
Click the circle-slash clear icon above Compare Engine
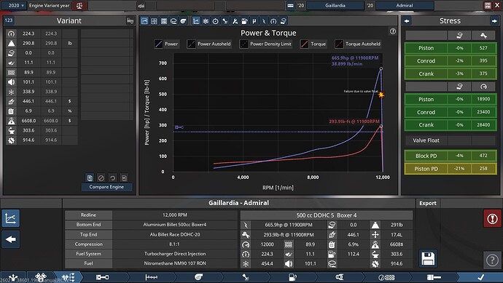[x=101, y=178]
